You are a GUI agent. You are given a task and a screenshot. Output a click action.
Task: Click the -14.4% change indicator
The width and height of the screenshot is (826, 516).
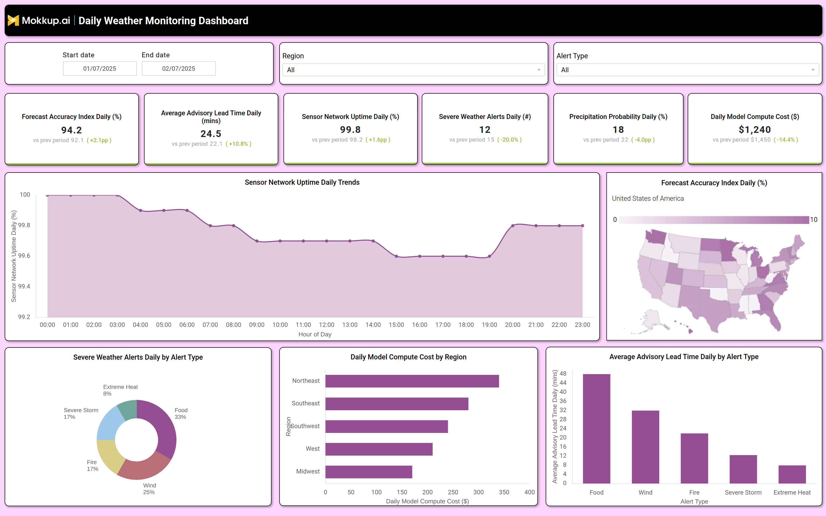coord(786,140)
